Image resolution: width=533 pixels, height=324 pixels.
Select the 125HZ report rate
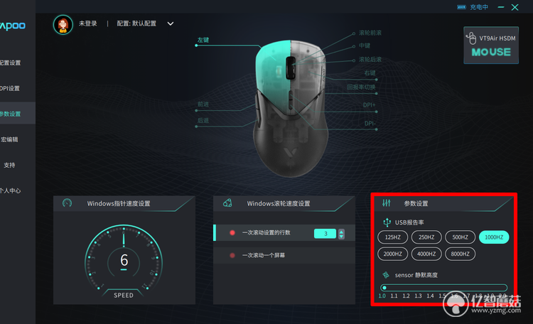coord(392,237)
